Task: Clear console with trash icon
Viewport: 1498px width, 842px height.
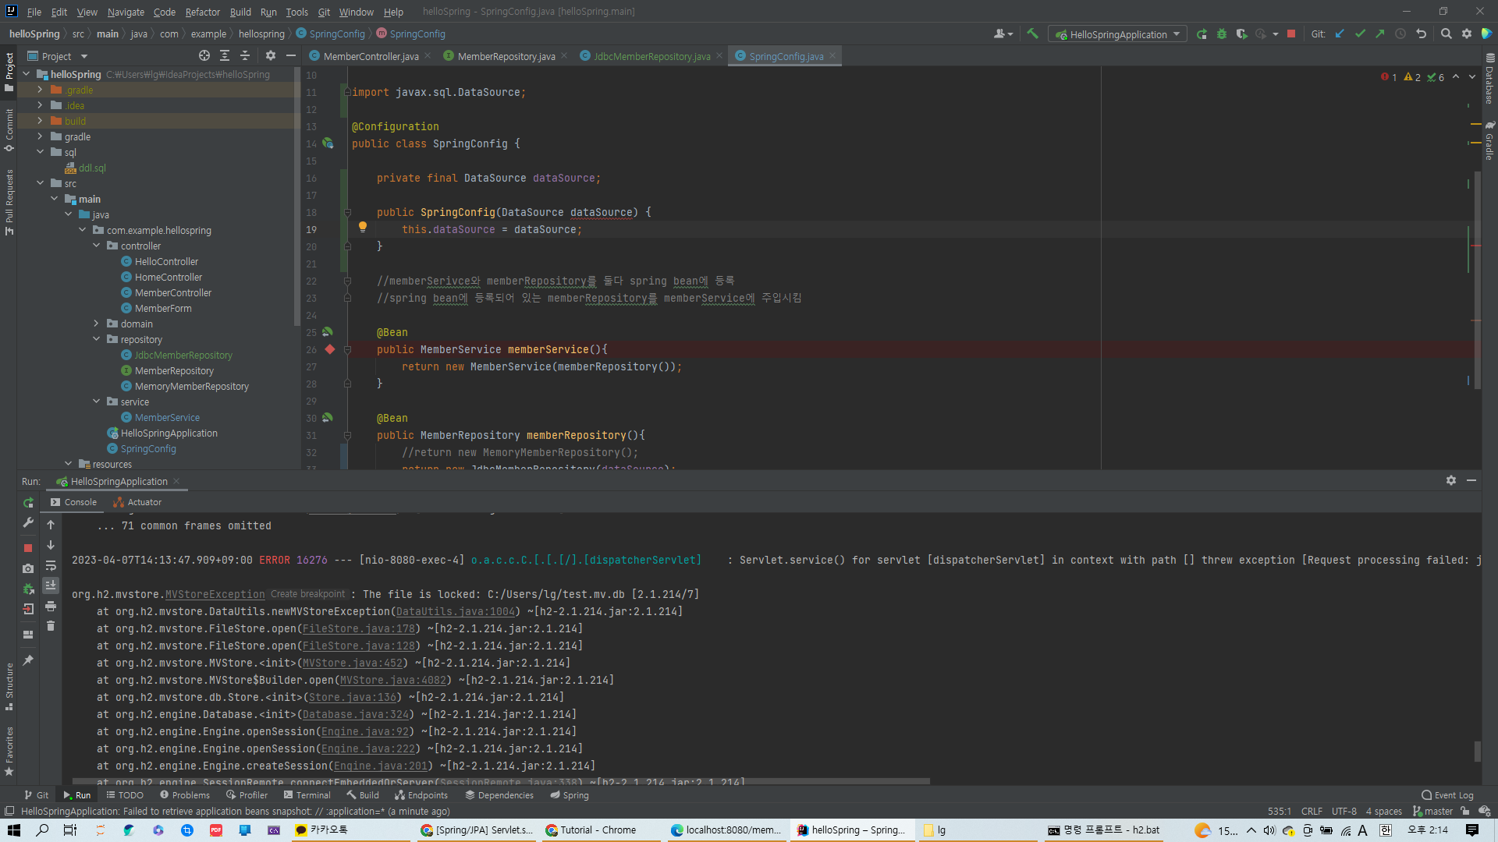Action: [x=51, y=626]
